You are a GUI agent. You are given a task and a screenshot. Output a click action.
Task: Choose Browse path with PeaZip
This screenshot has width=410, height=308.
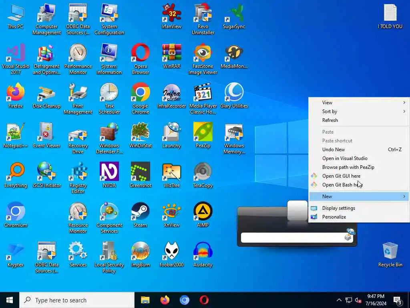tap(359, 167)
